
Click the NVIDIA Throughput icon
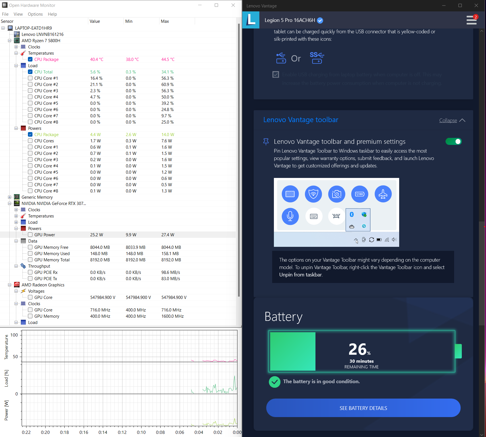pos(23,266)
